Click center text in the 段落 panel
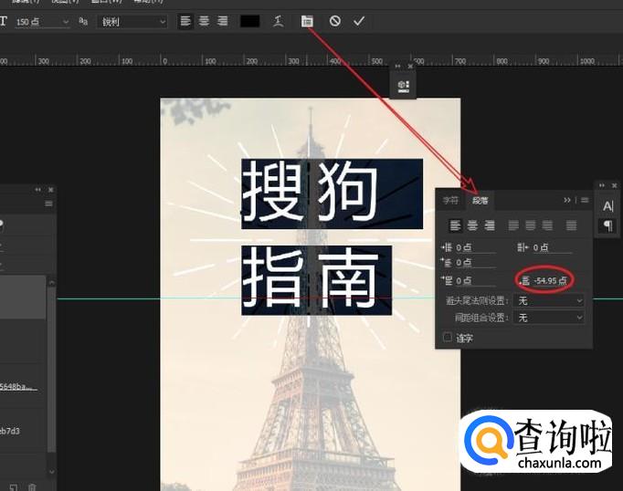Viewport: 623px width, 491px height. [x=472, y=225]
